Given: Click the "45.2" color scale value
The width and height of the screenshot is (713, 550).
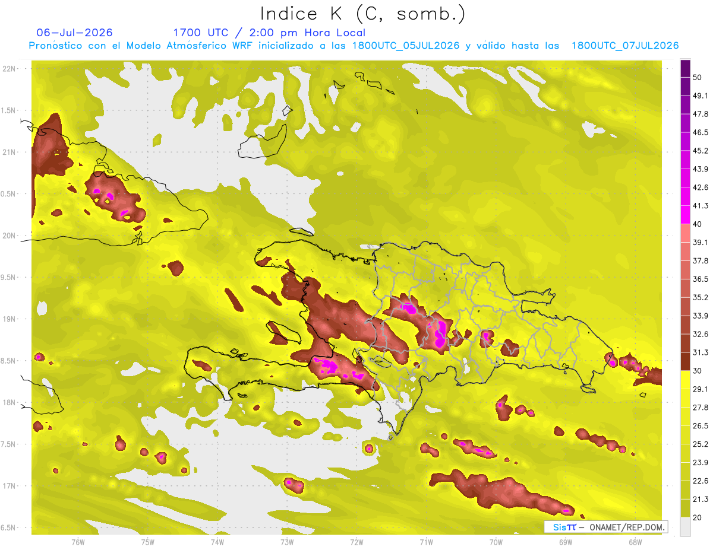Looking at the screenshot, I should pos(701,151).
